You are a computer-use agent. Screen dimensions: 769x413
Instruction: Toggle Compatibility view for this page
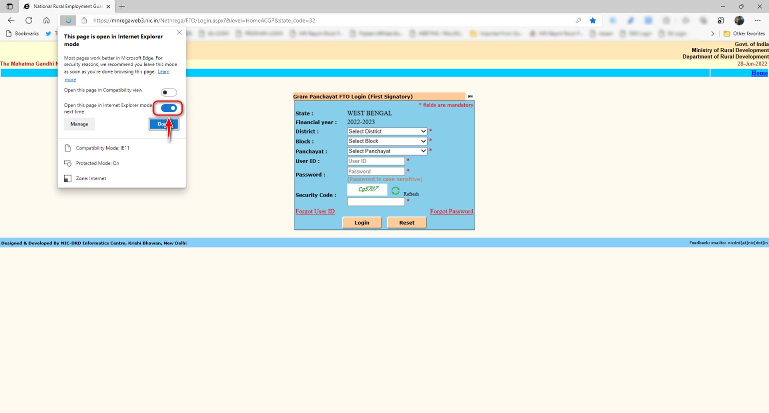pyautogui.click(x=169, y=92)
